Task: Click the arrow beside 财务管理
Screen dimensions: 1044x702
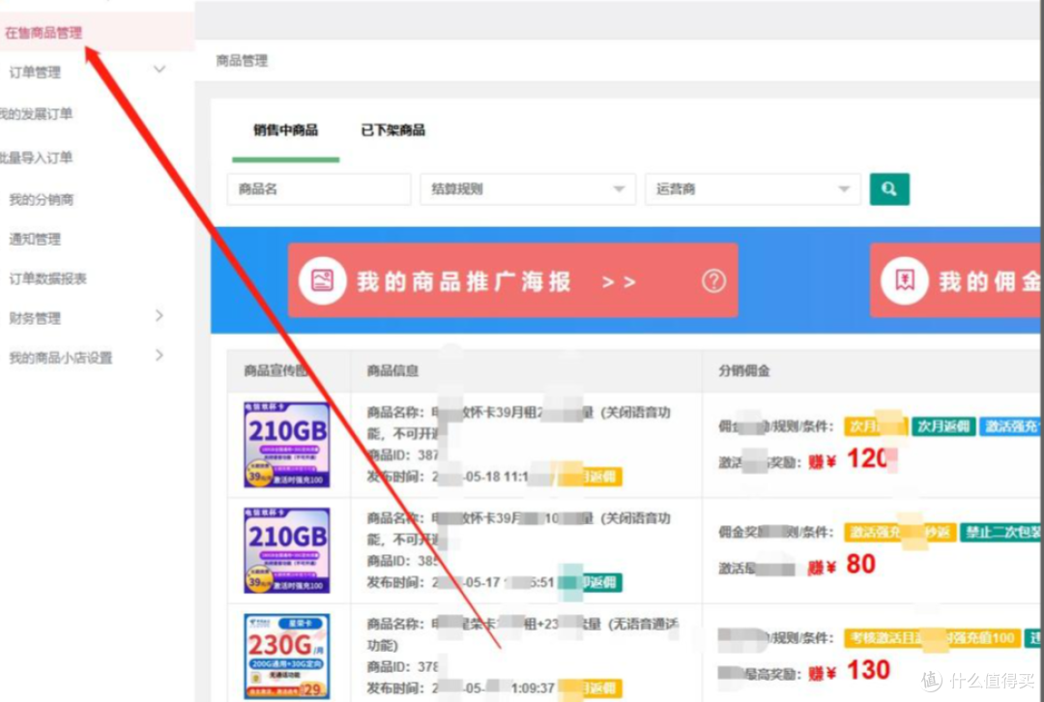Action: click(159, 315)
